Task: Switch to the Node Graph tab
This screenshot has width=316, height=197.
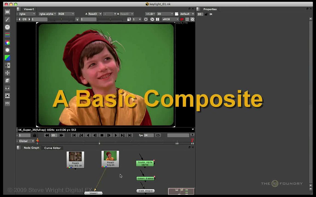Action: click(x=31, y=148)
